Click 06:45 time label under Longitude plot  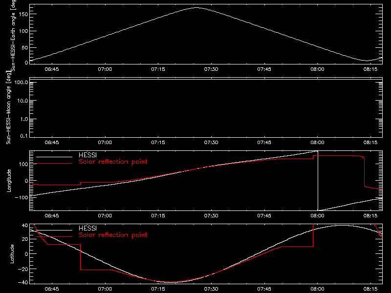tap(52, 216)
